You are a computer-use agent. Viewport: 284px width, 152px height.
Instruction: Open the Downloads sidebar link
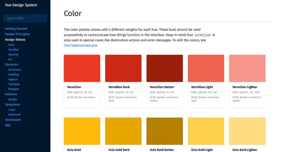tap(13, 120)
